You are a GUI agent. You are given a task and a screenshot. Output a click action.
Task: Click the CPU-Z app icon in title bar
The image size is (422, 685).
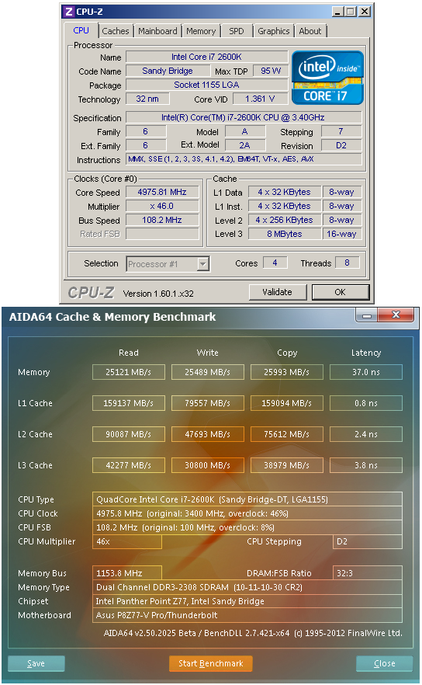[x=68, y=12]
